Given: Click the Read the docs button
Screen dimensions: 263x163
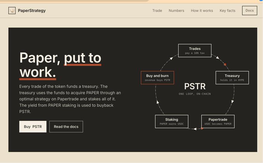Looking at the screenshot, I should (66, 127).
